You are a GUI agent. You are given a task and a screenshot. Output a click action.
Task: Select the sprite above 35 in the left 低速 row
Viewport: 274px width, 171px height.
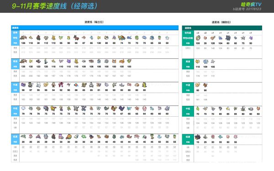point(91,136)
